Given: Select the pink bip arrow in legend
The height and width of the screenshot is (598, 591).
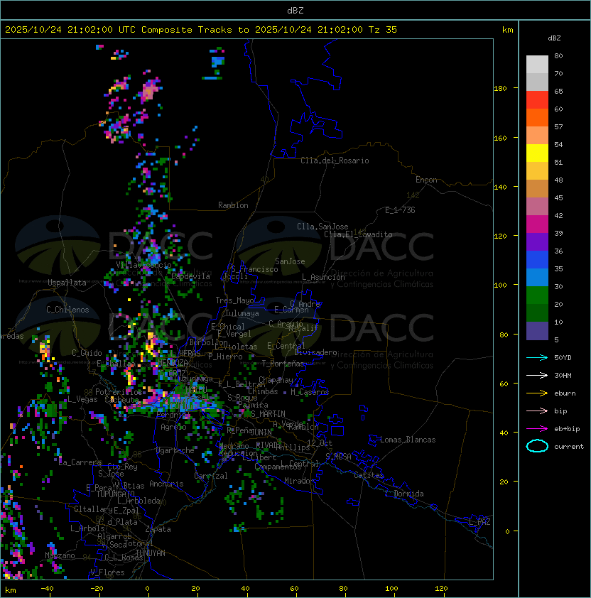Looking at the screenshot, I should pos(537,411).
